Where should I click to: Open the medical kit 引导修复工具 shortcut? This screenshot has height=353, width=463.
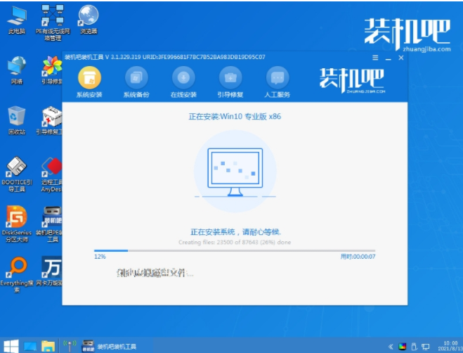click(51, 121)
